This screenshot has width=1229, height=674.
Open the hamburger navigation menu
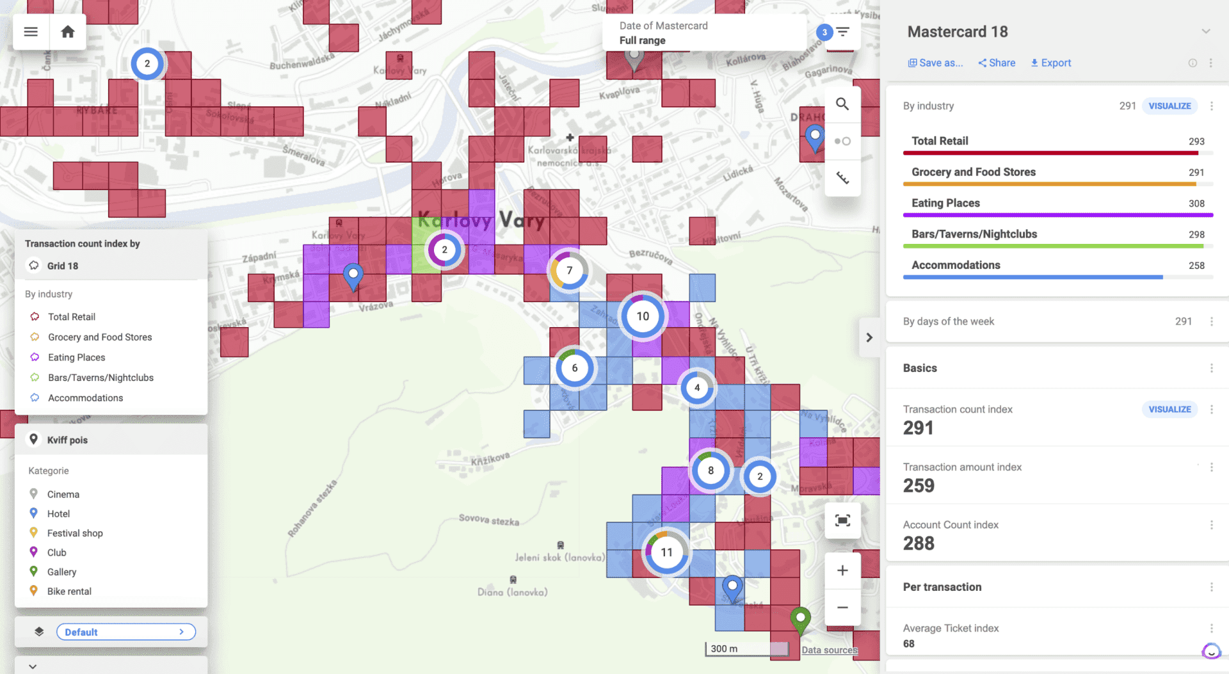pyautogui.click(x=30, y=31)
